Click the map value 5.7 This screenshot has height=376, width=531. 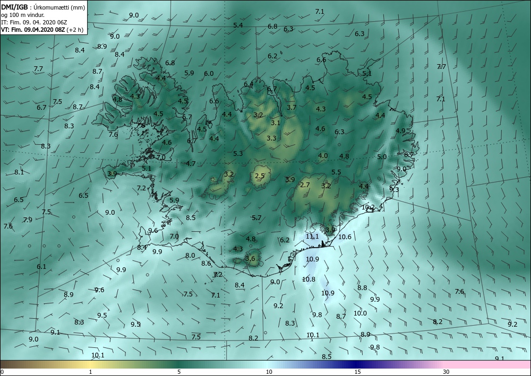tap(256, 218)
